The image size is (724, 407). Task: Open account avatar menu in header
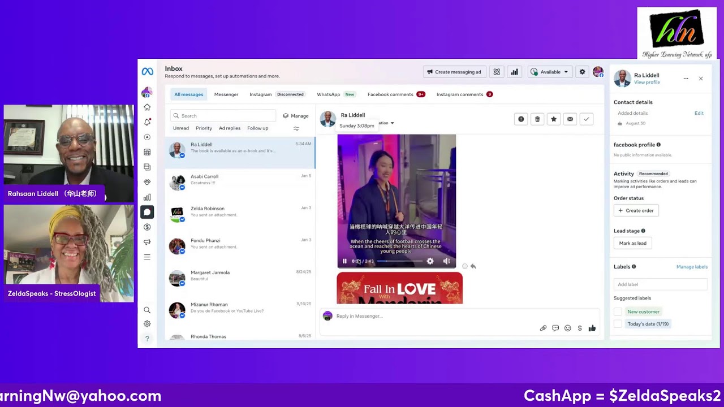coord(598,72)
